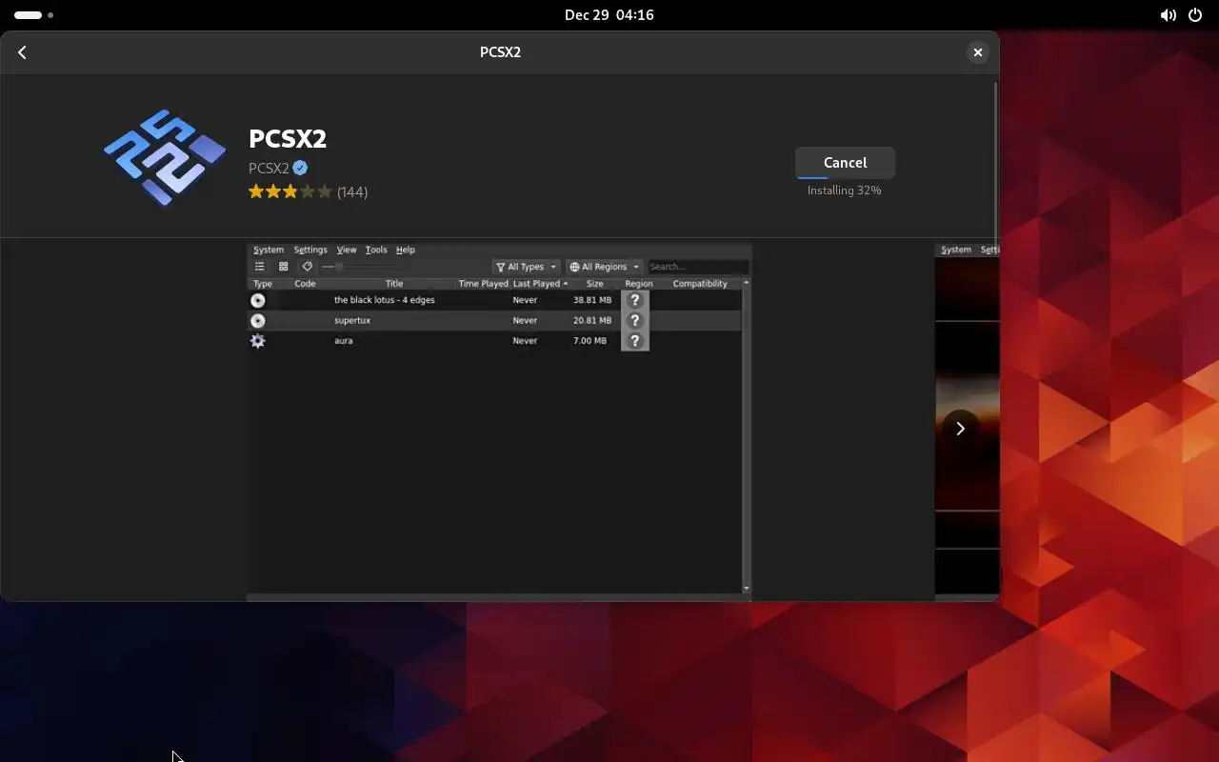Open the Activities overview pill
The height and width of the screenshot is (762, 1219).
(34, 15)
